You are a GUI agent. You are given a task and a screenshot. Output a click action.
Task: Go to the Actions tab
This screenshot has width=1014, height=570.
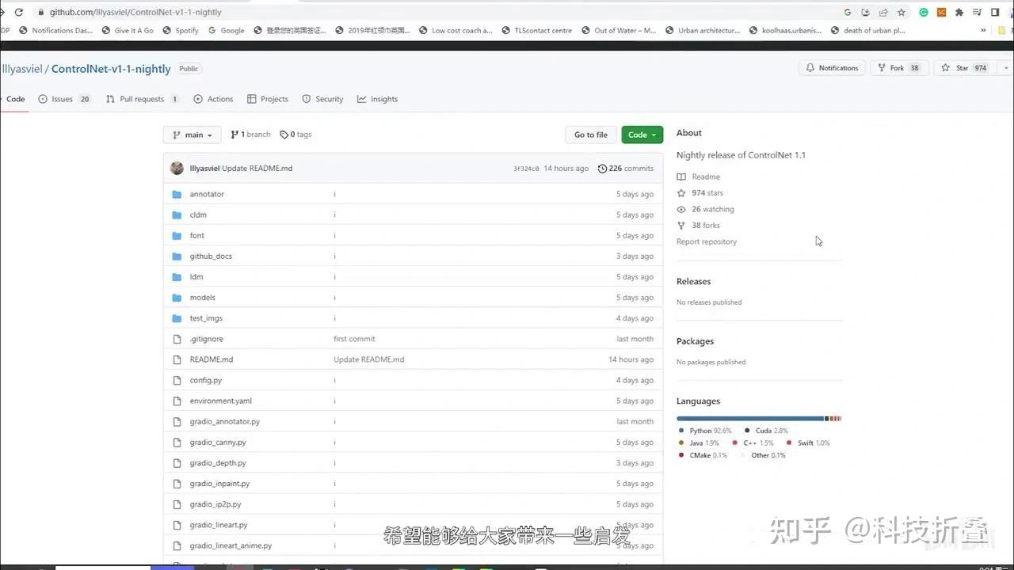click(x=213, y=99)
